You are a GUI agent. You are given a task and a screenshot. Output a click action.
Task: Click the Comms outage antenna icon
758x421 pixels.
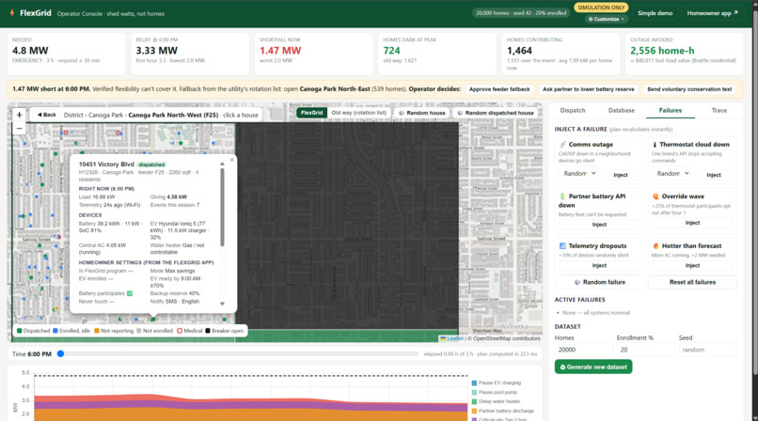tap(562, 145)
